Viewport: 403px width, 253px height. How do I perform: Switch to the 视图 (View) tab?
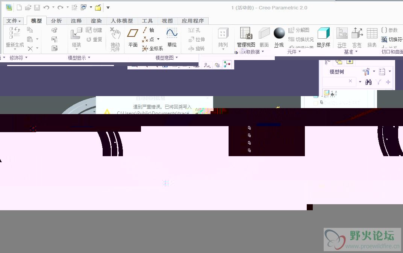click(167, 21)
